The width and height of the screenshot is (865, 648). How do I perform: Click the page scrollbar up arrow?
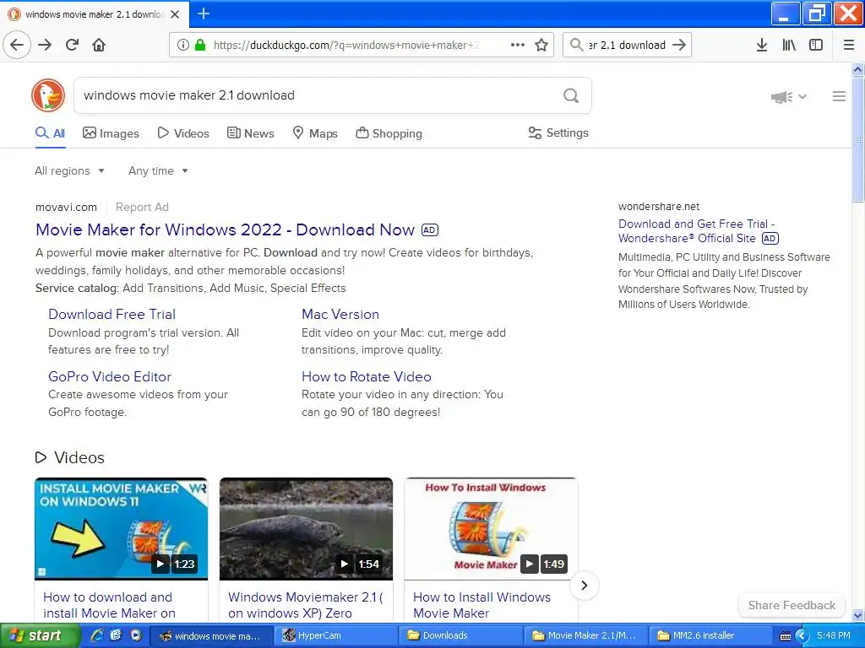pyautogui.click(x=857, y=69)
